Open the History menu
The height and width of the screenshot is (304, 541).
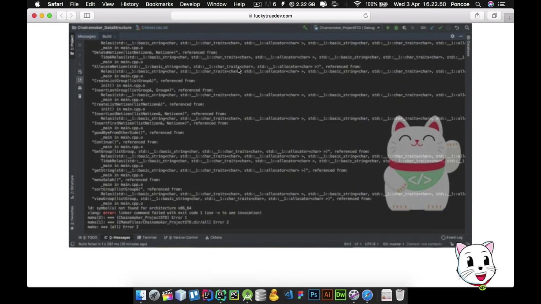coord(130,4)
